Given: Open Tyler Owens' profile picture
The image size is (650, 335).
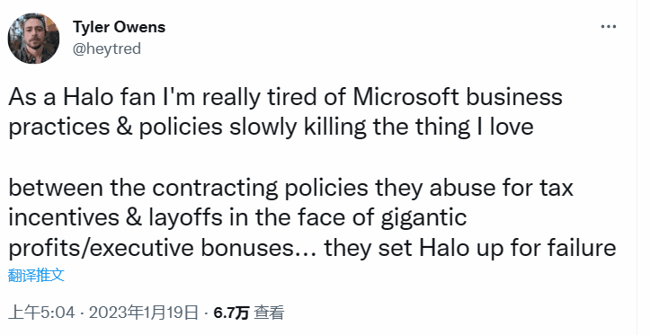Looking at the screenshot, I should [x=33, y=38].
